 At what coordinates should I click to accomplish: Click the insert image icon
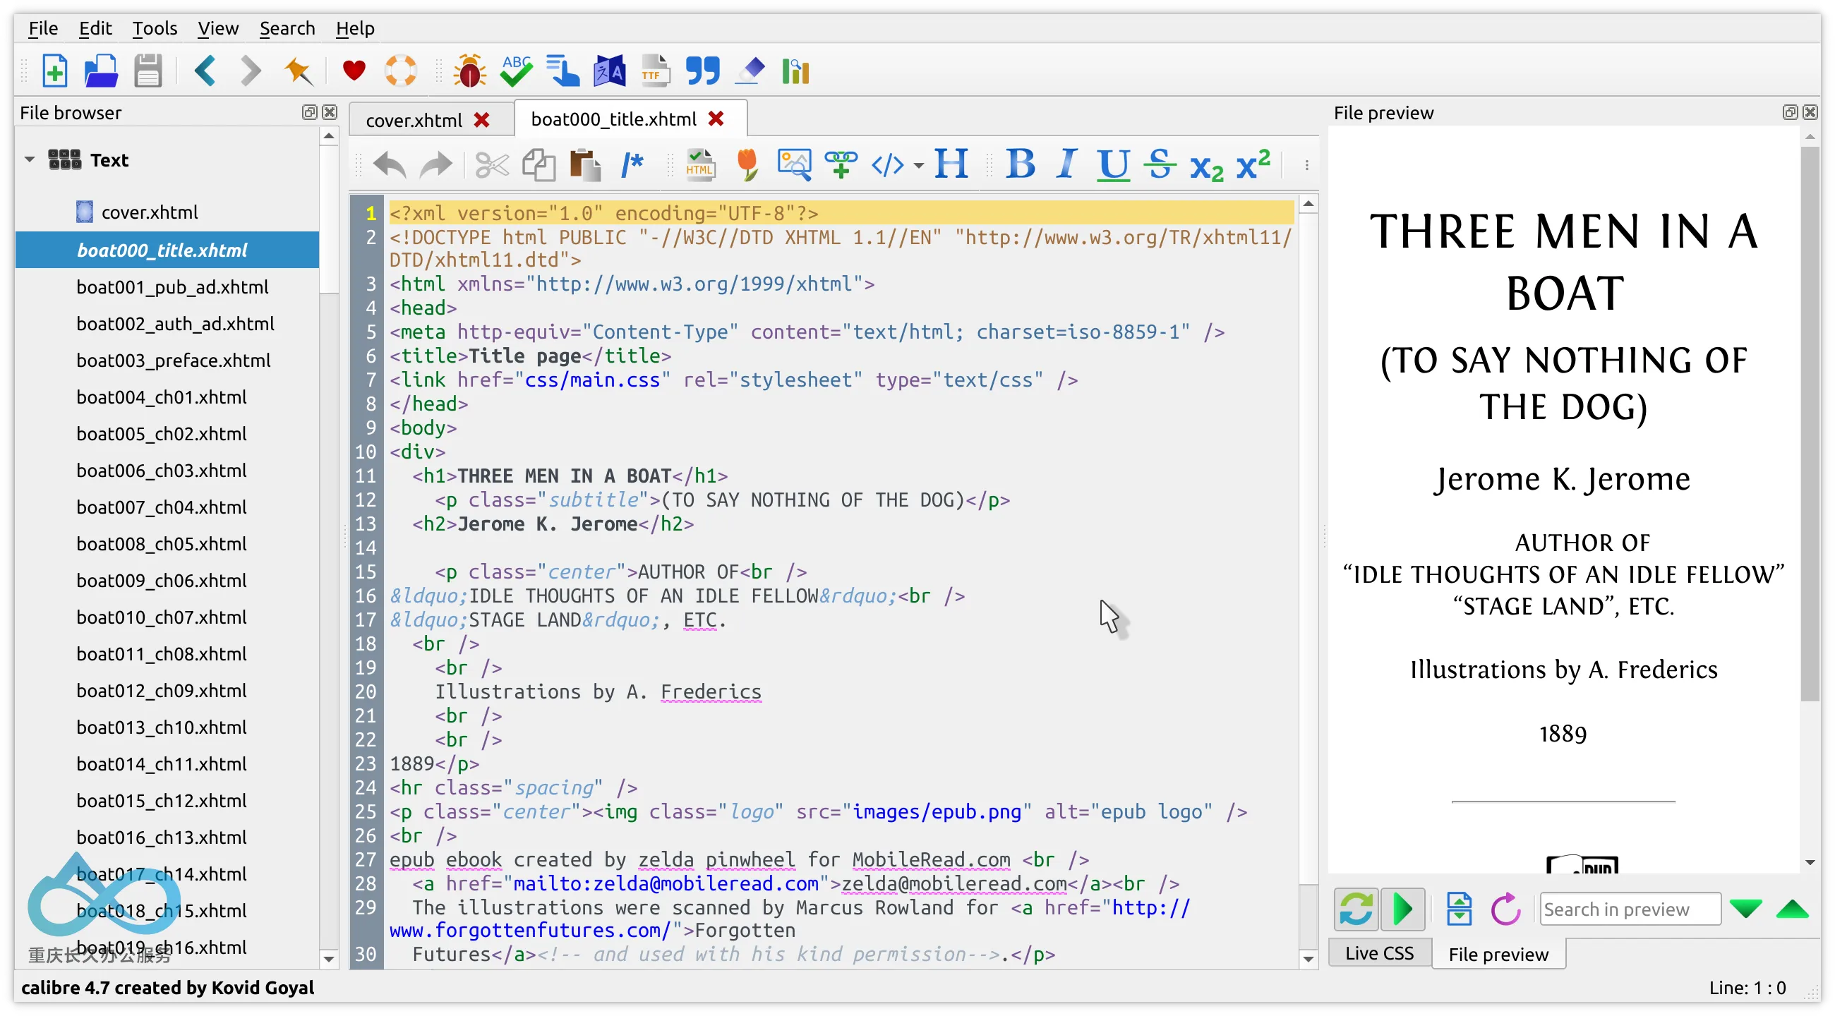click(x=793, y=164)
